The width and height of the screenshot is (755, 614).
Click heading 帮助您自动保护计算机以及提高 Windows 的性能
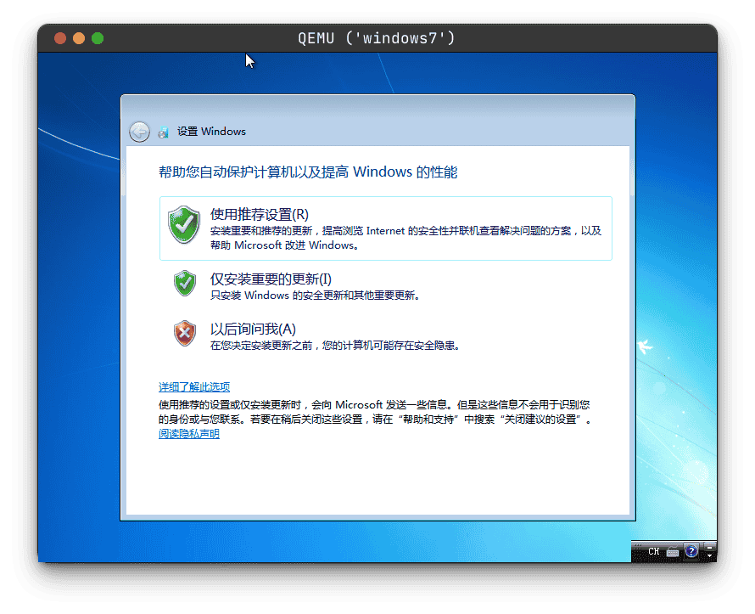(308, 172)
